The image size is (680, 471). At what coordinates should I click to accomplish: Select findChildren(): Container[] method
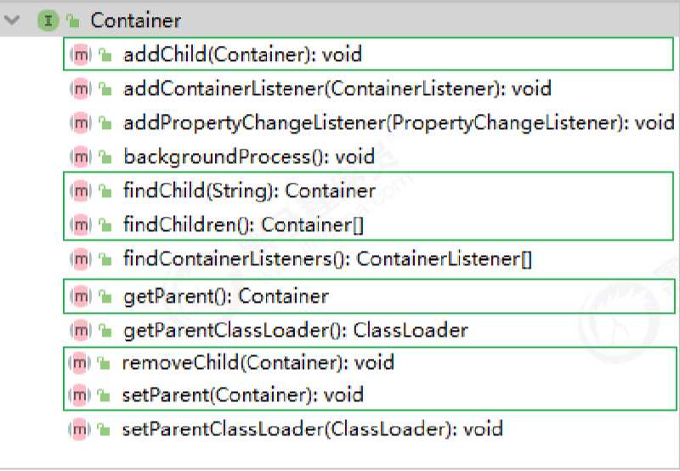click(243, 224)
